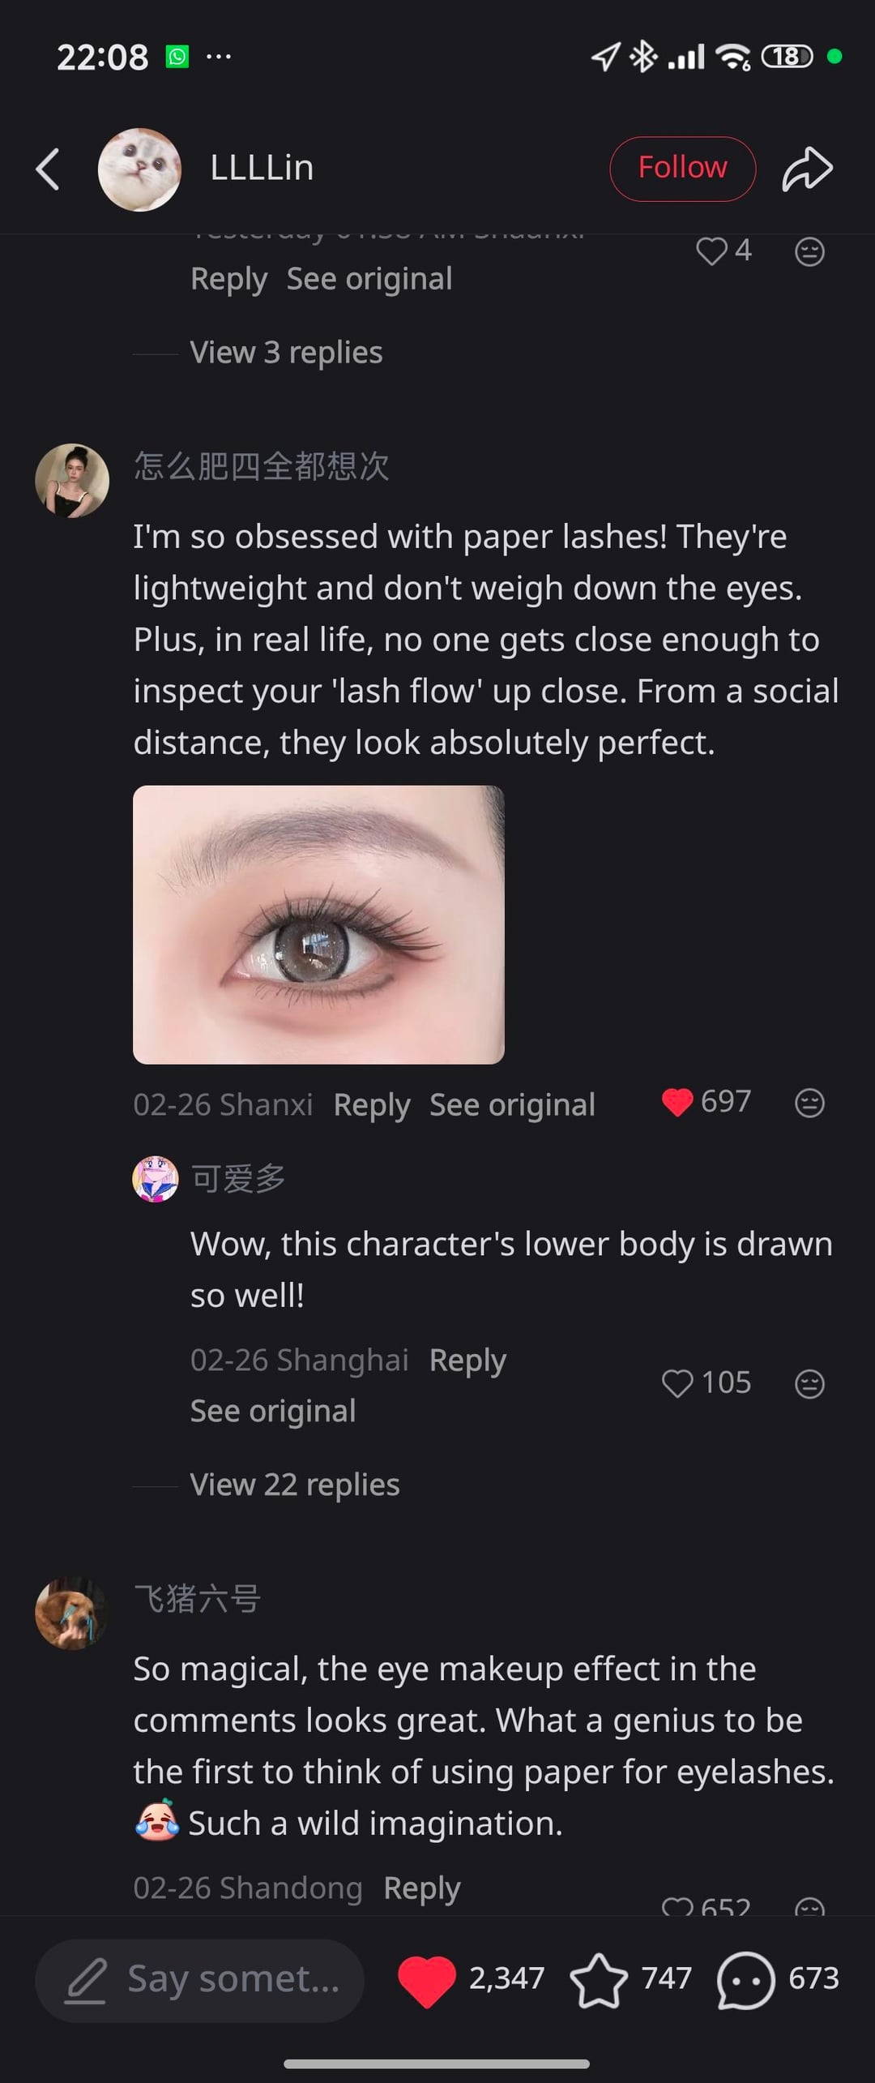This screenshot has height=2083, width=875.
Task: Reply to the paper lashes comment
Action: pyautogui.click(x=372, y=1105)
